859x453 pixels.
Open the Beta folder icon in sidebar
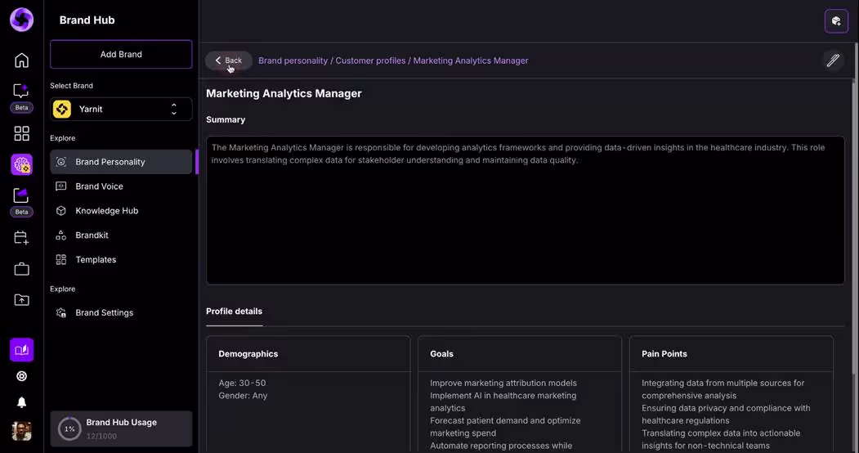[x=21, y=195]
